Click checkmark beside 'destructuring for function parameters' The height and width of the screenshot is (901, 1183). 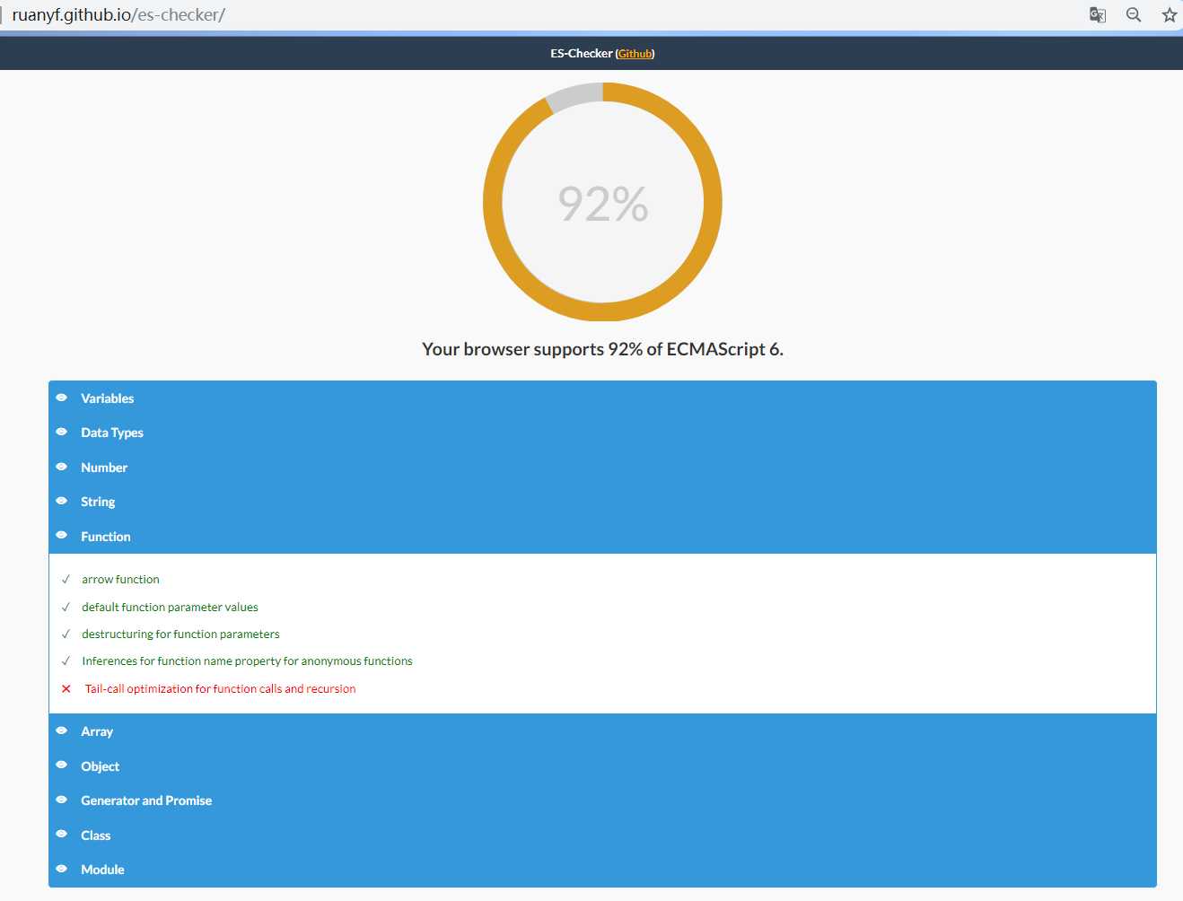tap(66, 634)
